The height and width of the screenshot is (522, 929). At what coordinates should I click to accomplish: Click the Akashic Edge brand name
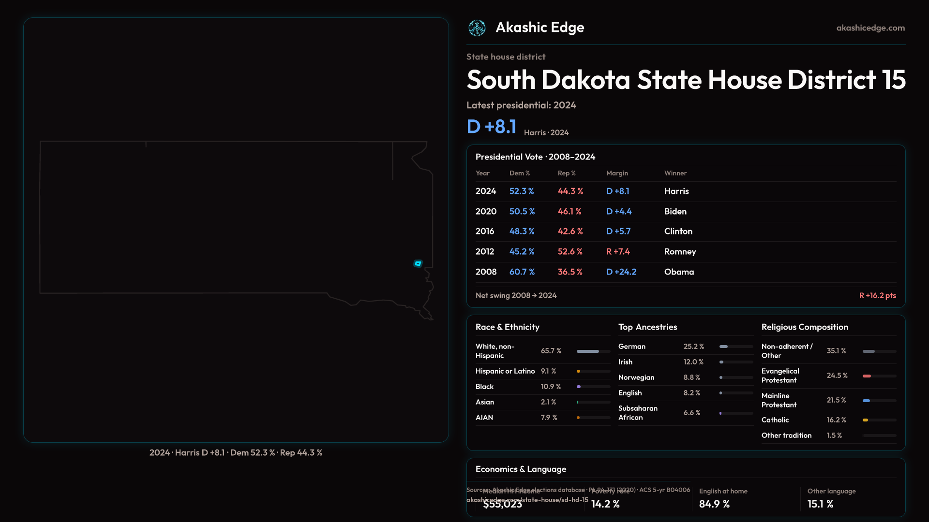click(539, 28)
